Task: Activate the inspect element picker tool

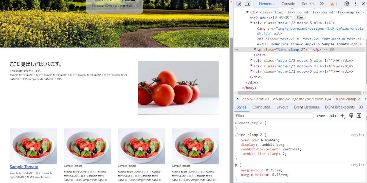Action: 239,4
